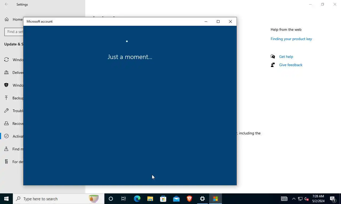Select the Windows Update sync icon

pos(6,60)
